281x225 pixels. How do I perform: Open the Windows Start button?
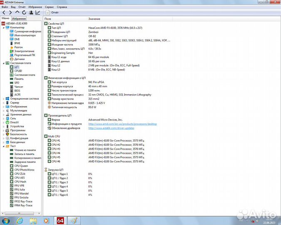coord(5,220)
